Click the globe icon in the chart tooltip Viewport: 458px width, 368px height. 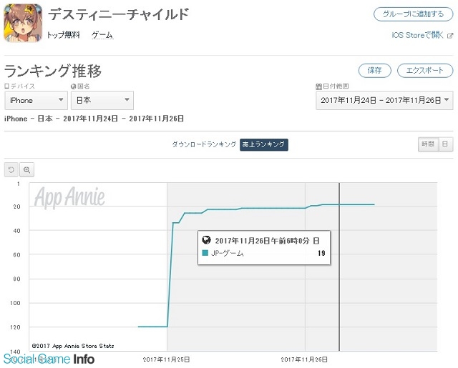point(207,240)
